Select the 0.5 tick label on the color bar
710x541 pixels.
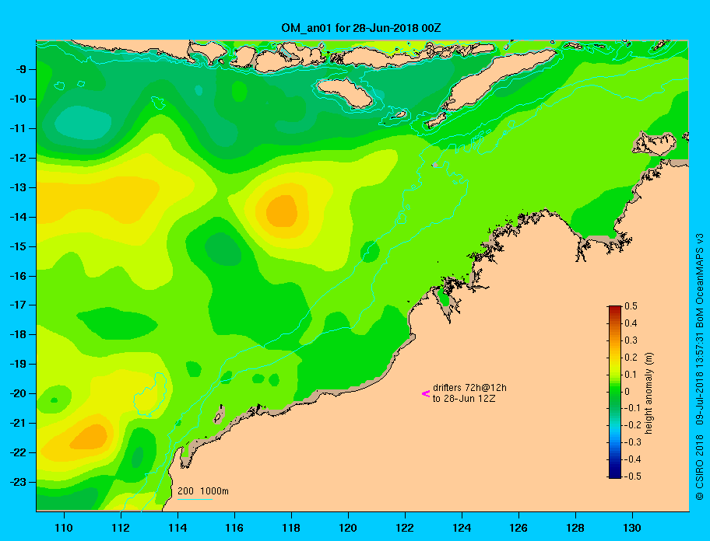tap(631, 306)
